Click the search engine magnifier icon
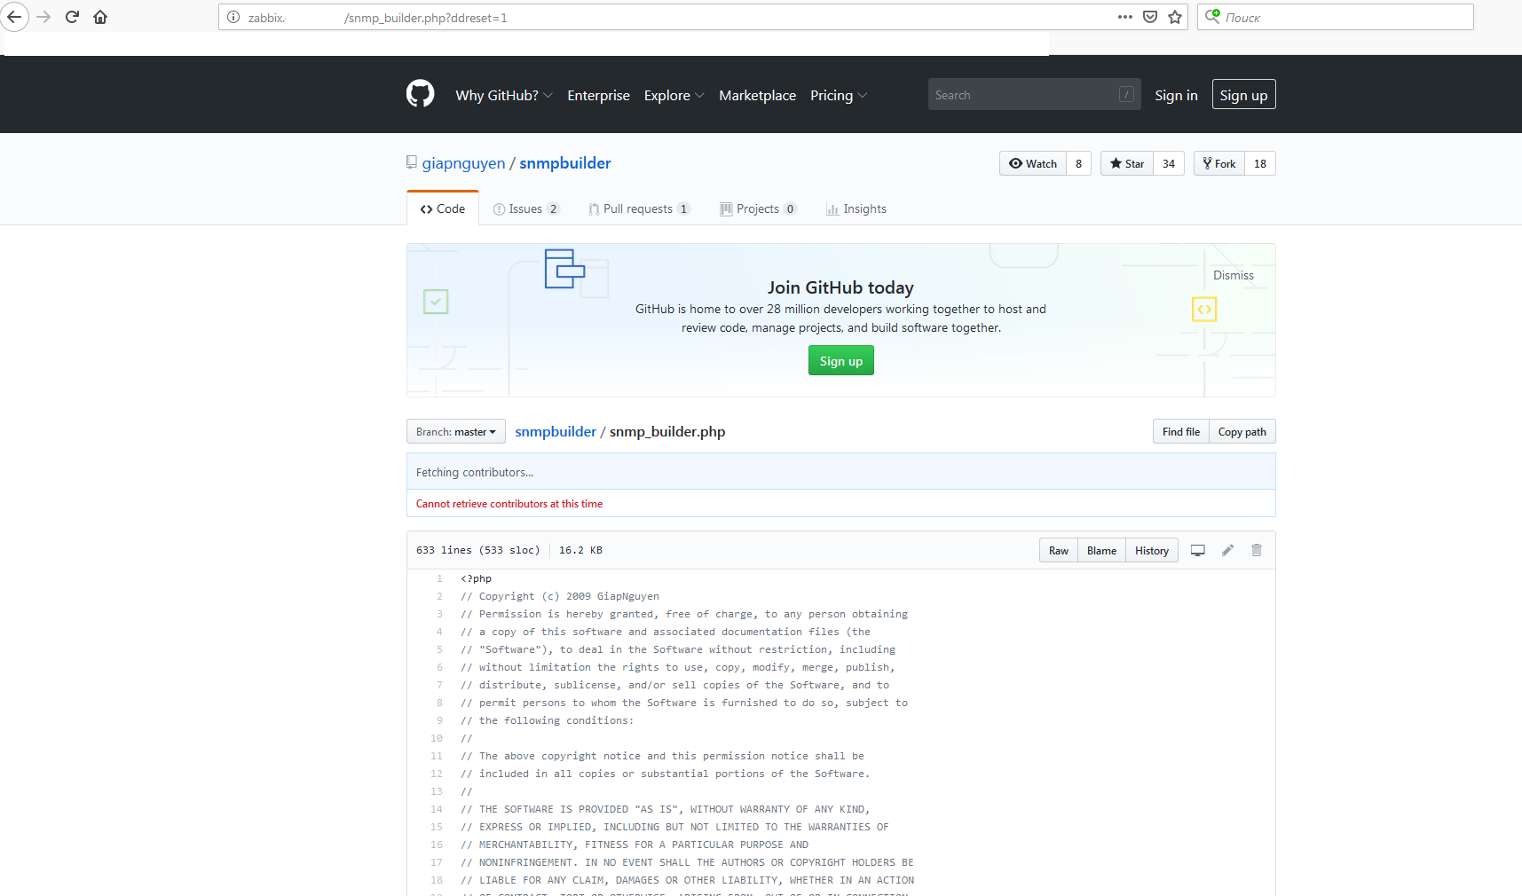 point(1212,17)
